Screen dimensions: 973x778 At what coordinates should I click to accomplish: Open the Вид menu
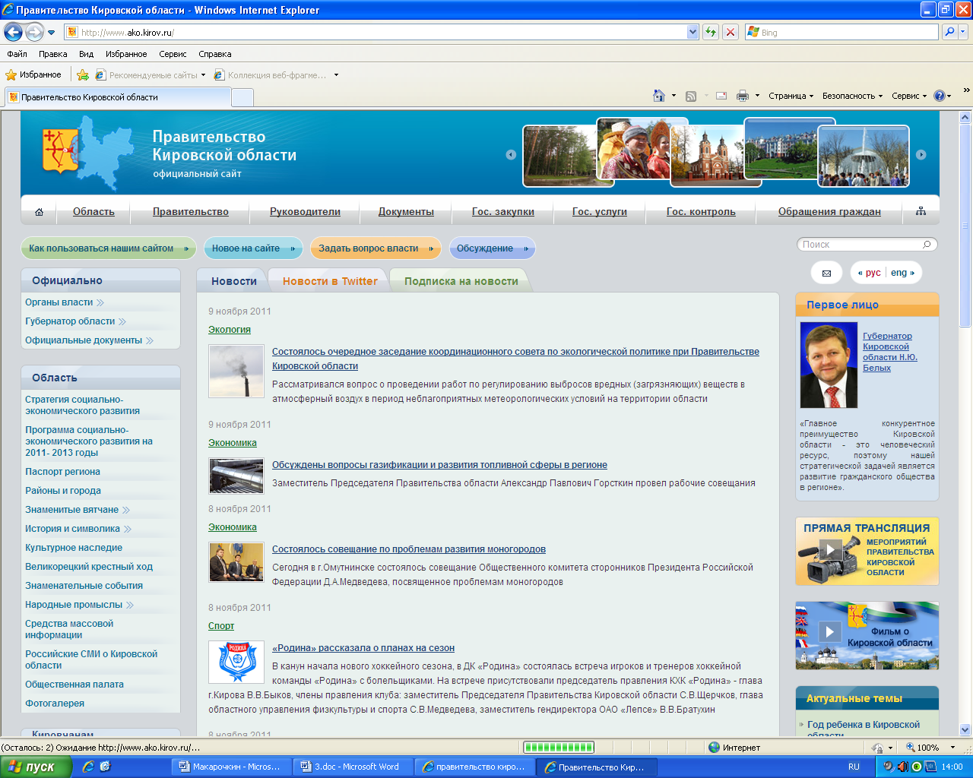[87, 54]
